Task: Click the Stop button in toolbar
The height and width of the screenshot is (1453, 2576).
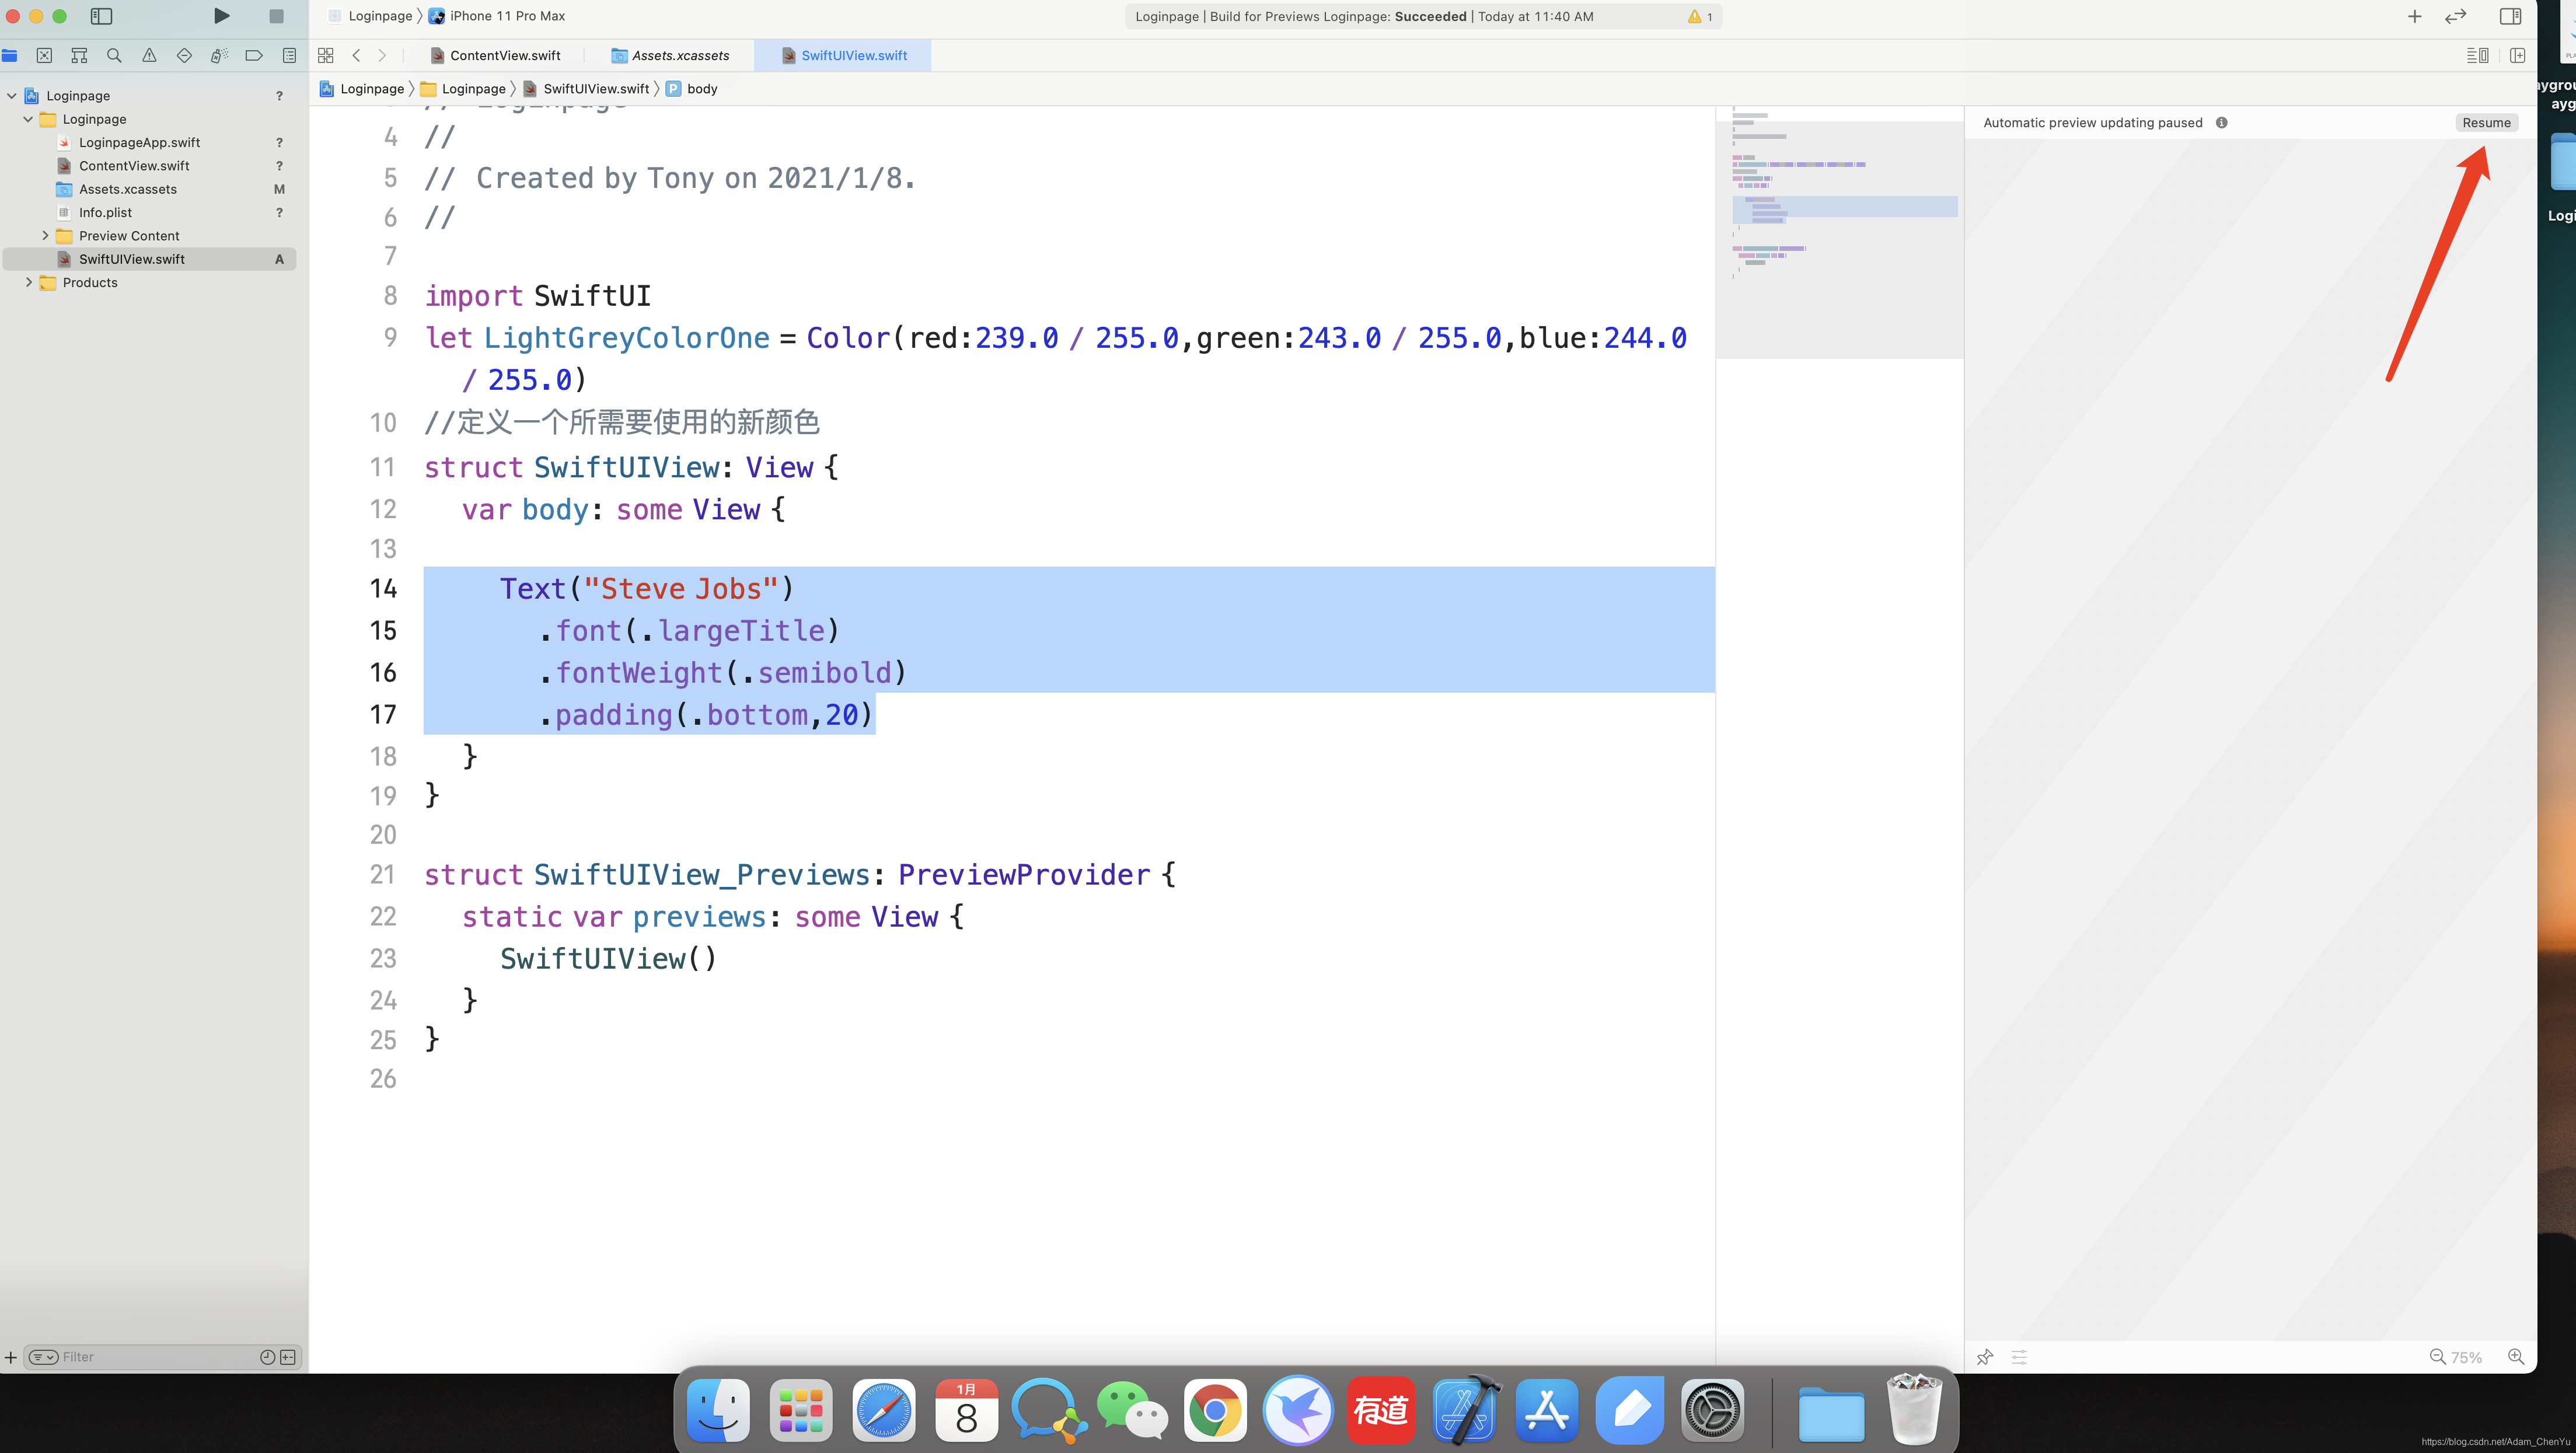Action: pos(276,16)
